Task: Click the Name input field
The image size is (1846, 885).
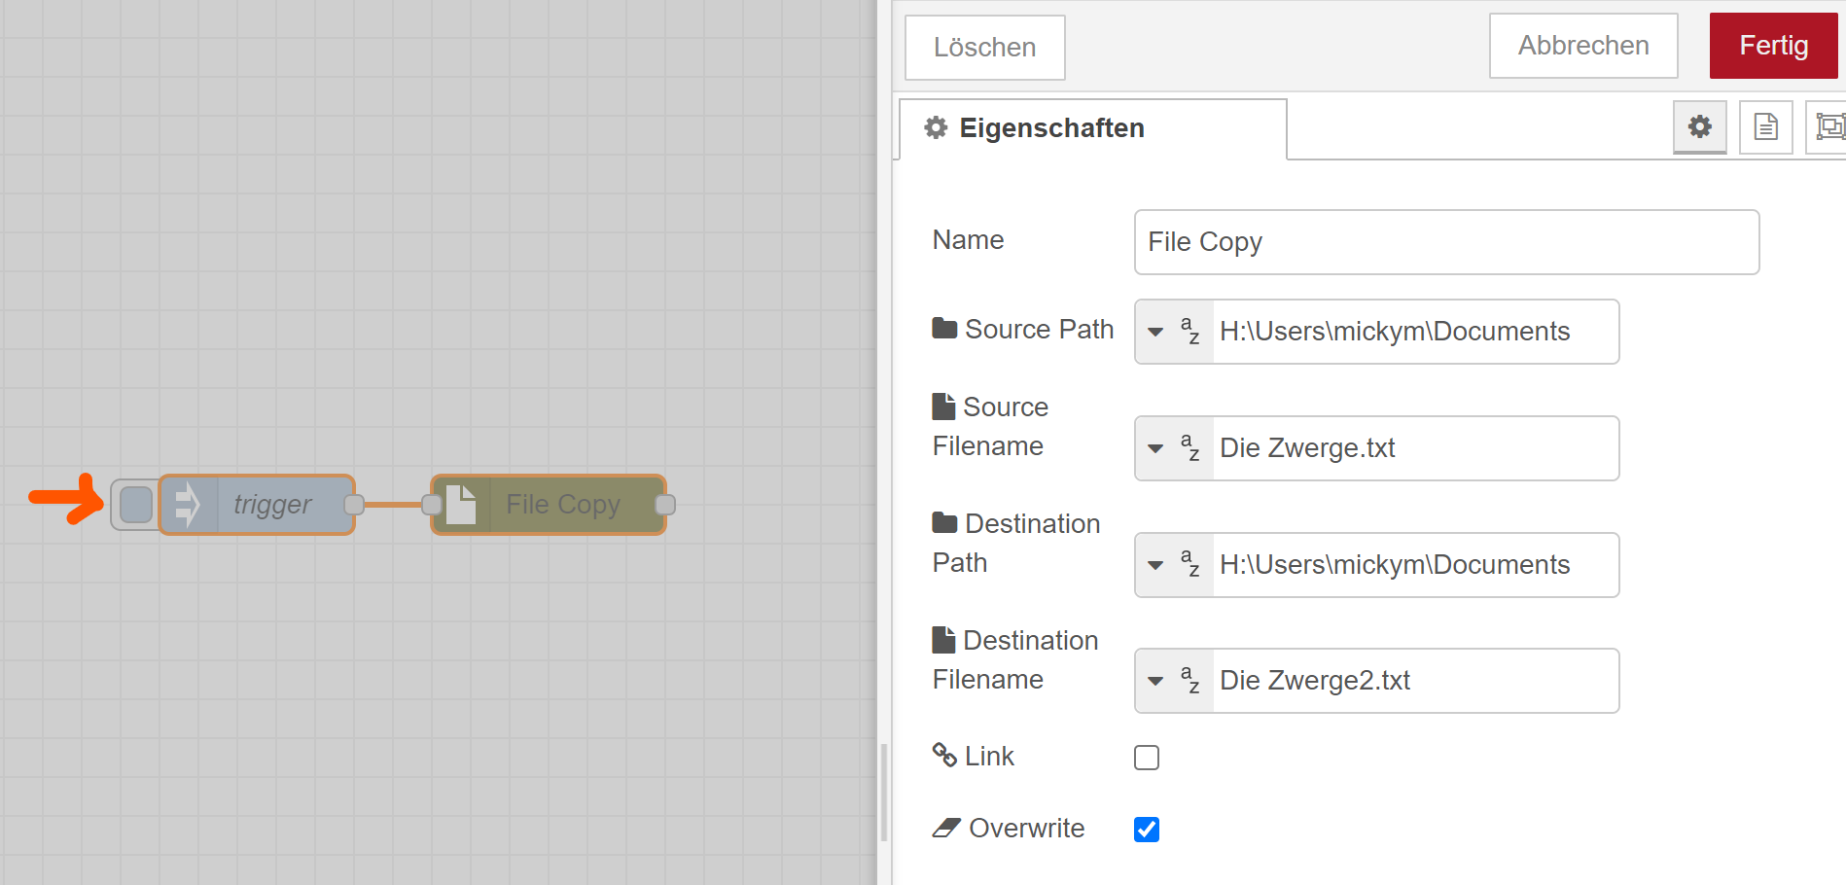Action: (x=1446, y=242)
